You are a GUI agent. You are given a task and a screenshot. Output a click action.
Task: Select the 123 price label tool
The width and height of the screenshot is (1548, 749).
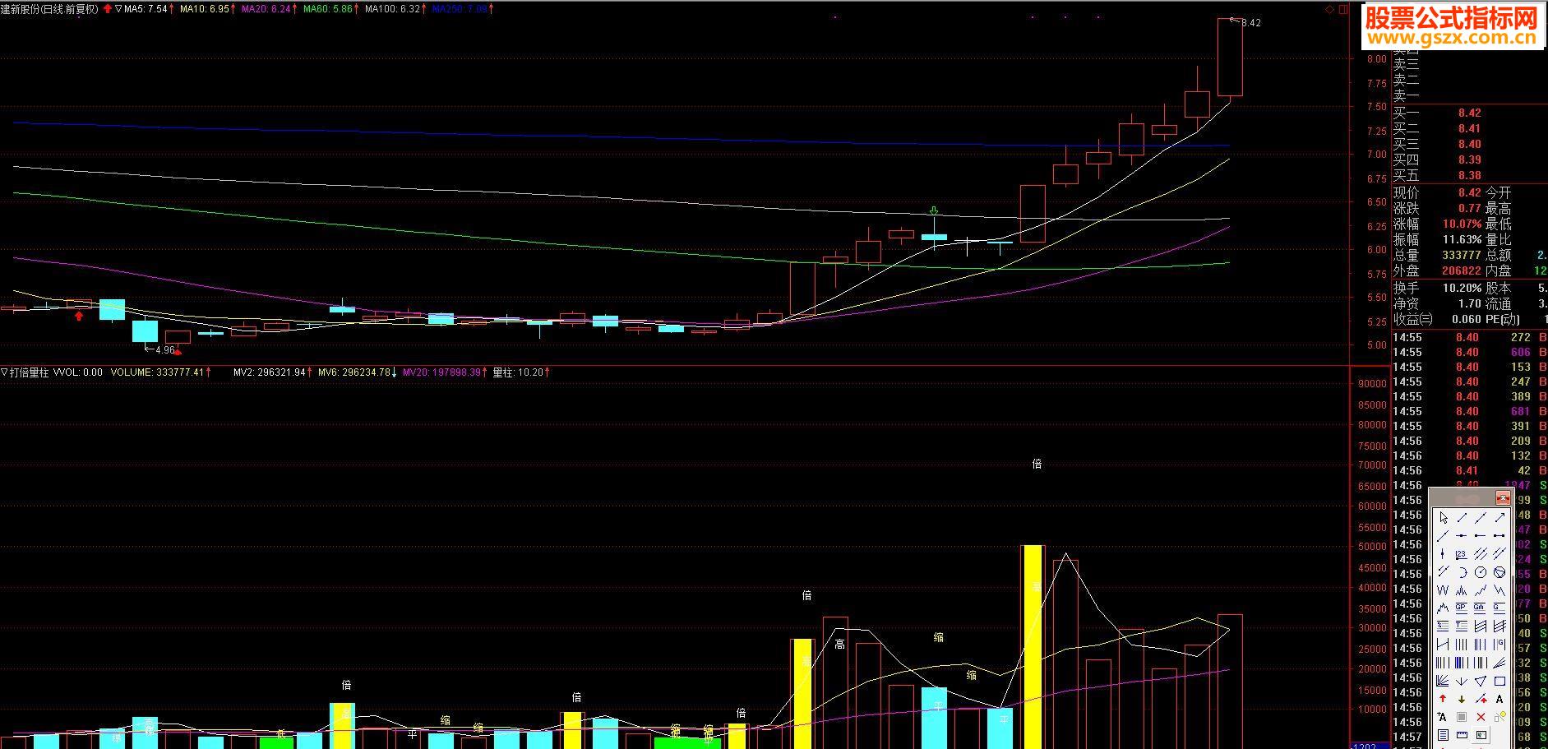[1462, 554]
